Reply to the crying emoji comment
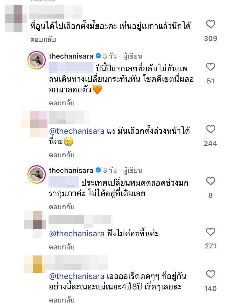The height and width of the screenshot is (307, 227). click(x=62, y=155)
